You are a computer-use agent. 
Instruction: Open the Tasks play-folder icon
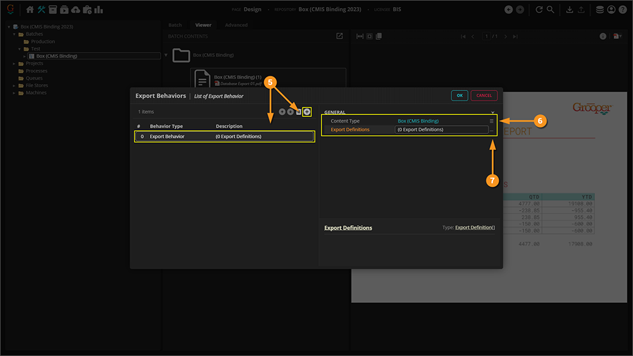pyautogui.click(x=64, y=9)
